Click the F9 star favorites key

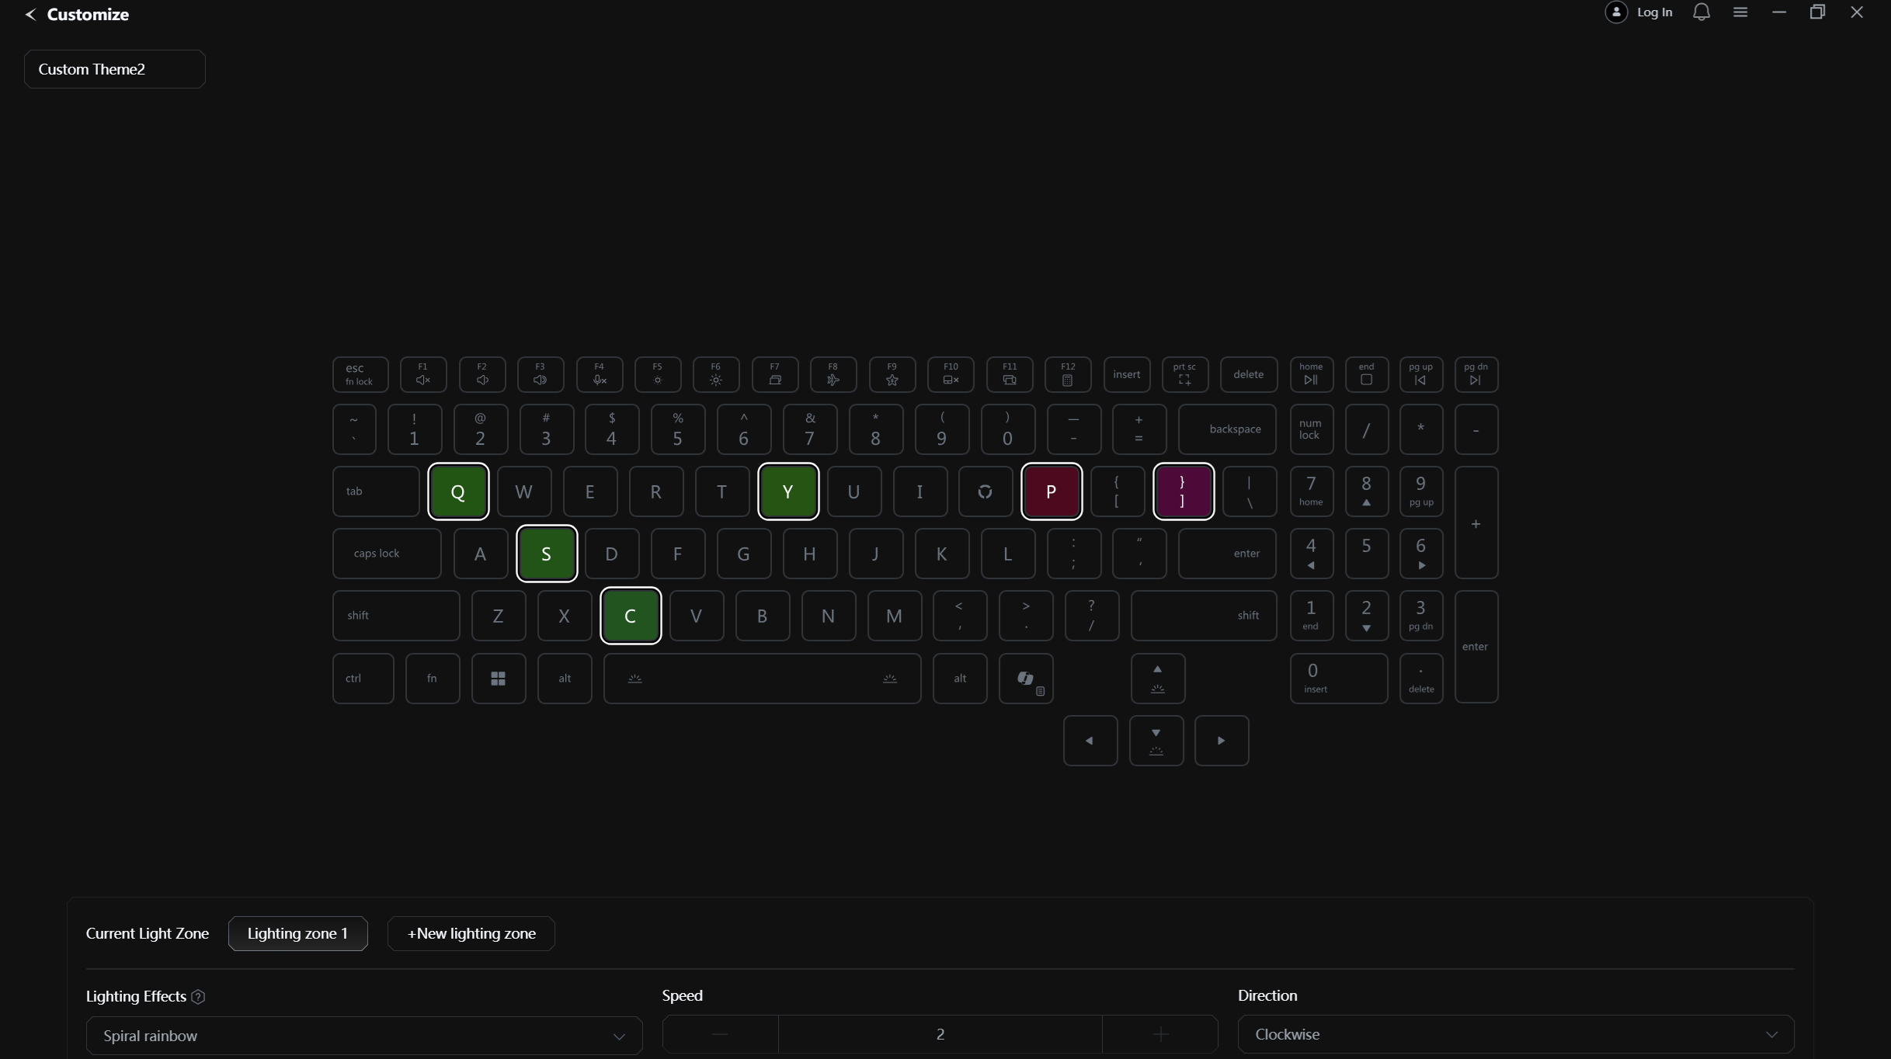point(892,374)
